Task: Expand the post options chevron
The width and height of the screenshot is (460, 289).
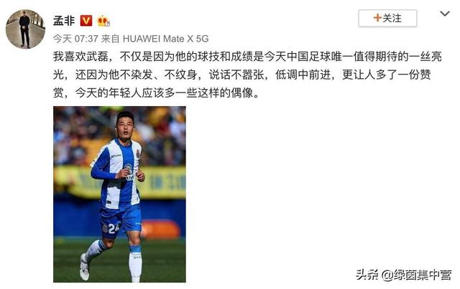Action: click(445, 14)
